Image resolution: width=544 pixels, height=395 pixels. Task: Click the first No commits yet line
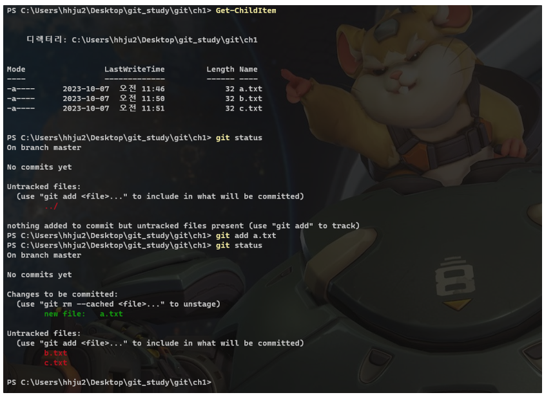(39, 167)
